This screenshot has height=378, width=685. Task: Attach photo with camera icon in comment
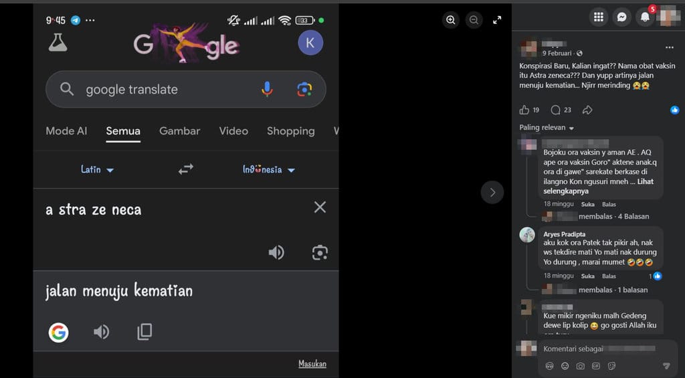pyautogui.click(x=580, y=366)
